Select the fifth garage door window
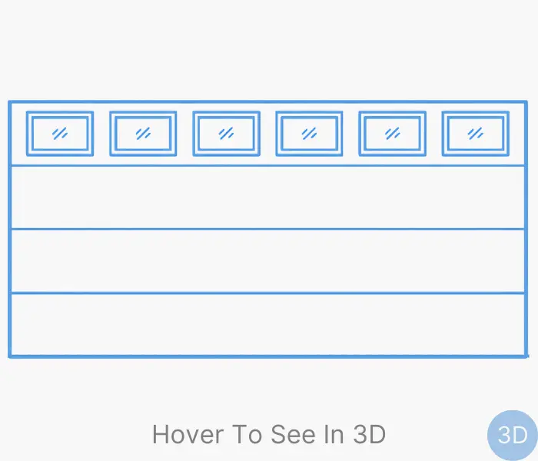This screenshot has width=538, height=461. pos(392,134)
